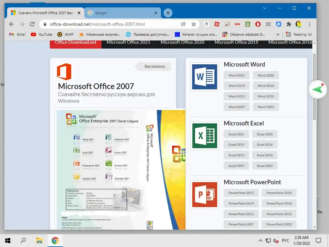Click the Chrome taskbar icon

55,241
